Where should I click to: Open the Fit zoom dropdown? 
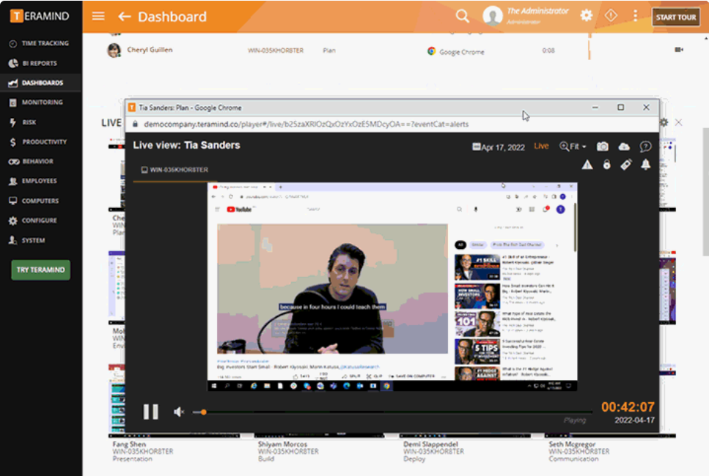(x=573, y=146)
